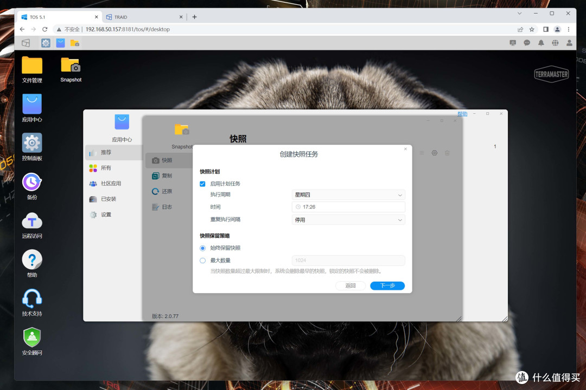This screenshot has height=390, width=586.
Task: Open the browser side panel icon
Action: pos(546,29)
